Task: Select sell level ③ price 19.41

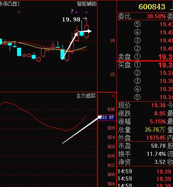Action: click(x=166, y=40)
